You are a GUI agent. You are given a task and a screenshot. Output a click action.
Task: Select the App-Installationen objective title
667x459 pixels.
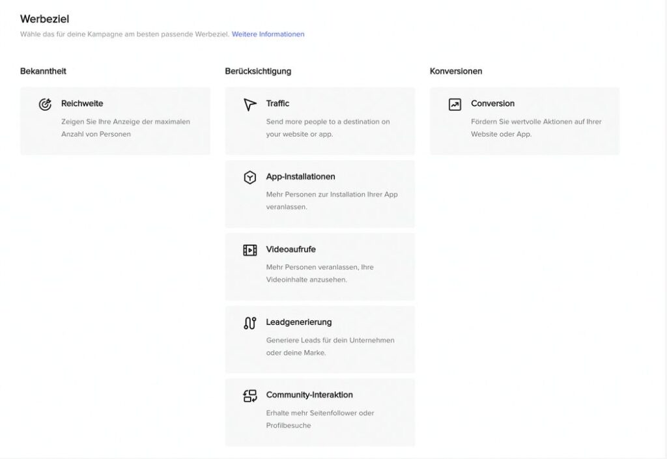coord(300,176)
